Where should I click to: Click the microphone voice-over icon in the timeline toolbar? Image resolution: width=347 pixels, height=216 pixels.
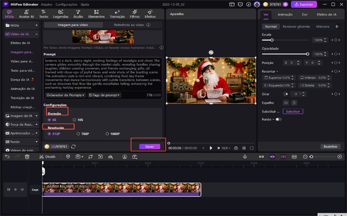[x=245, y=157]
